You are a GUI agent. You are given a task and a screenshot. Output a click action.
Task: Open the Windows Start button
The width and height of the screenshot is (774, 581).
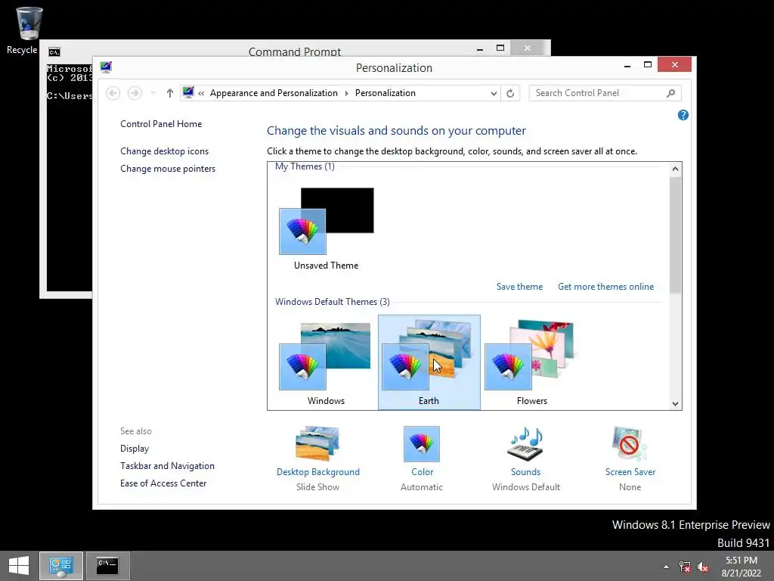coord(19,566)
